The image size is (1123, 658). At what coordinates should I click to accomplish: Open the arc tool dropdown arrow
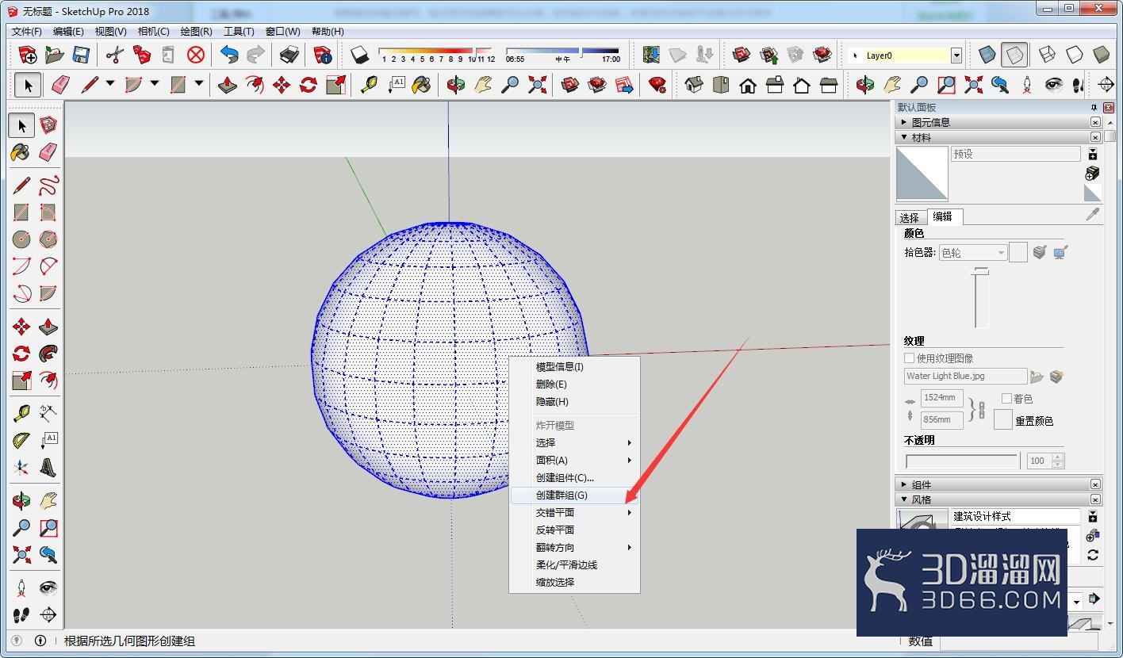(x=155, y=83)
